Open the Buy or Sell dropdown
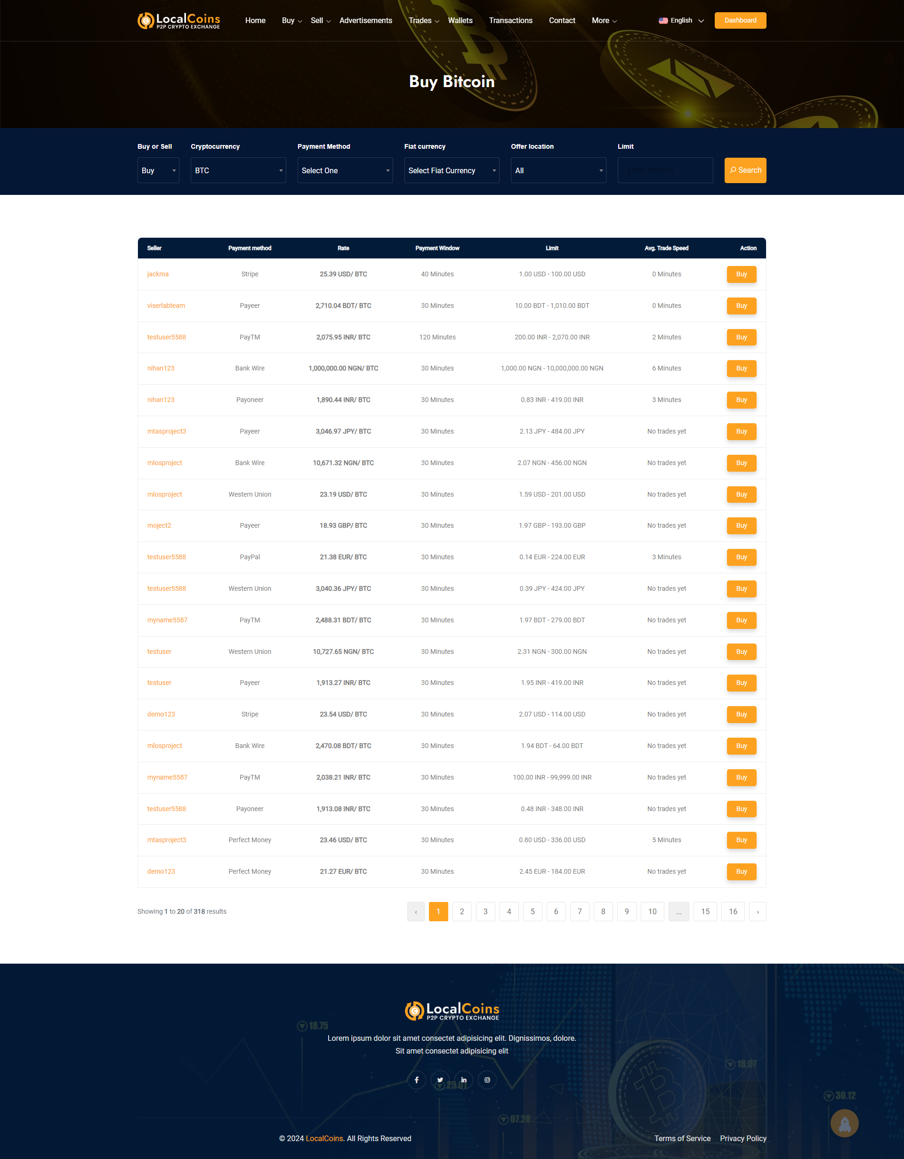Image resolution: width=904 pixels, height=1159 pixels. (x=158, y=170)
